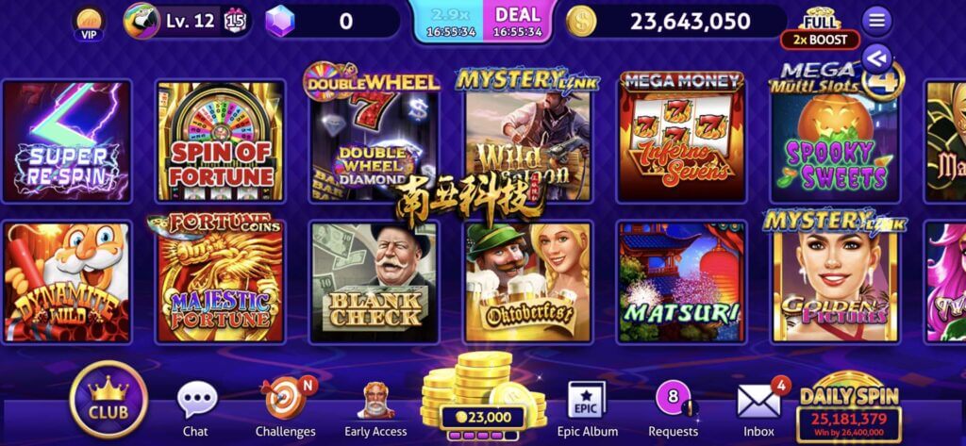Open the DEAL timer offer
This screenshot has width=966, height=446.
tap(518, 23)
